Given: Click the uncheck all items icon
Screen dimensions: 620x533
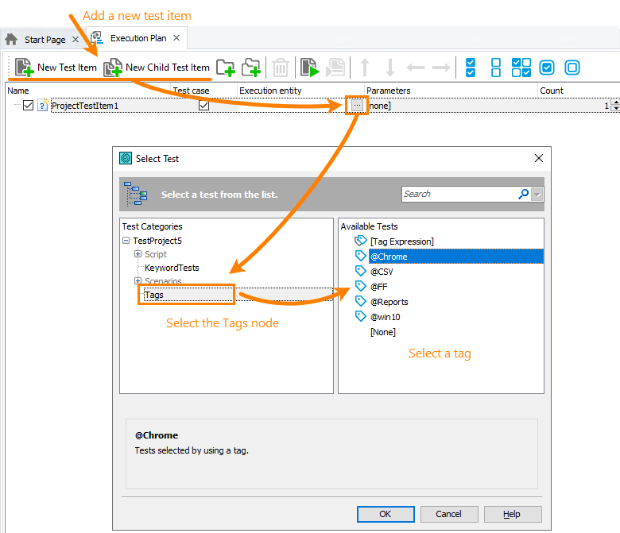Looking at the screenshot, I should tap(496, 68).
